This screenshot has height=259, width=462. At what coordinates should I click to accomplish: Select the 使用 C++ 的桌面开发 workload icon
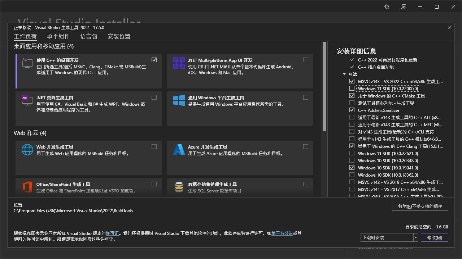(x=27, y=63)
